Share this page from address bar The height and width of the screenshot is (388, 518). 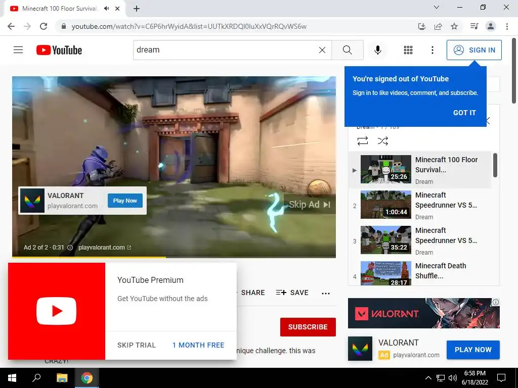[x=438, y=26]
